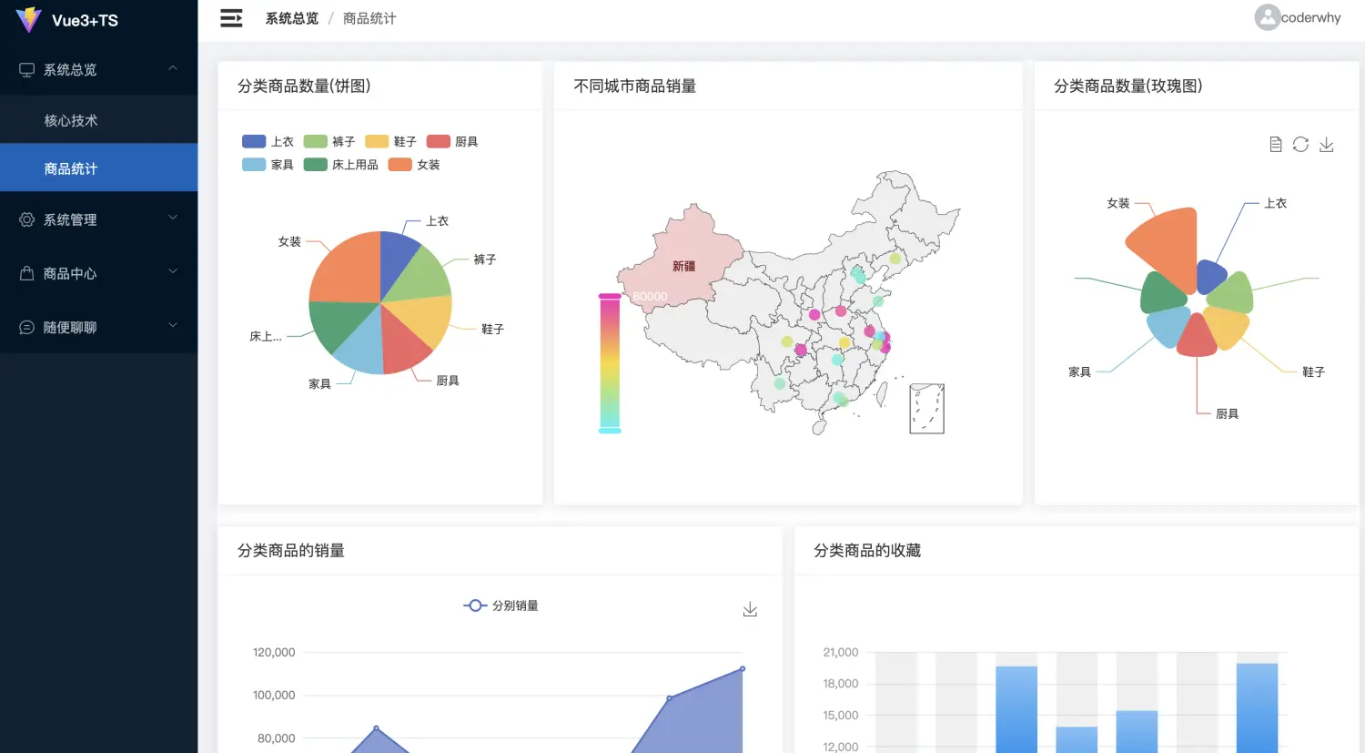
Task: Expand the 系统管理 menu chevron
Action: 173,219
